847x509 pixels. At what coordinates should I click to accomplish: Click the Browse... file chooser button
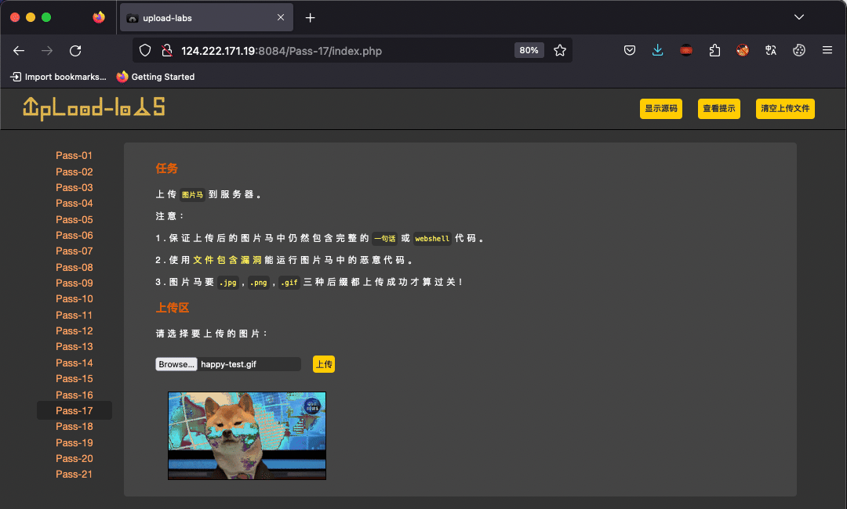pyautogui.click(x=176, y=364)
